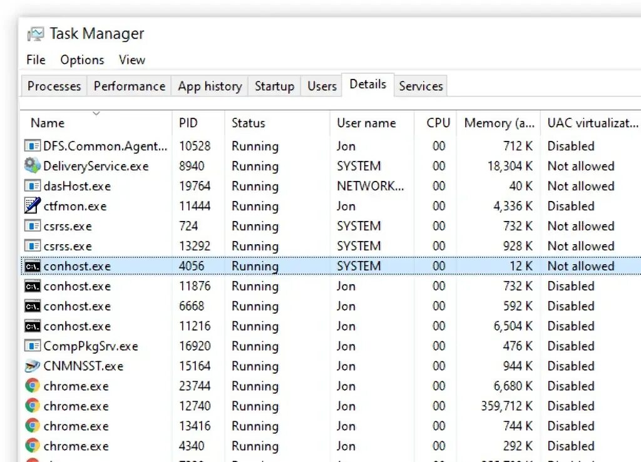Click memory value 6,680 K
The image size is (641, 462).
click(513, 386)
